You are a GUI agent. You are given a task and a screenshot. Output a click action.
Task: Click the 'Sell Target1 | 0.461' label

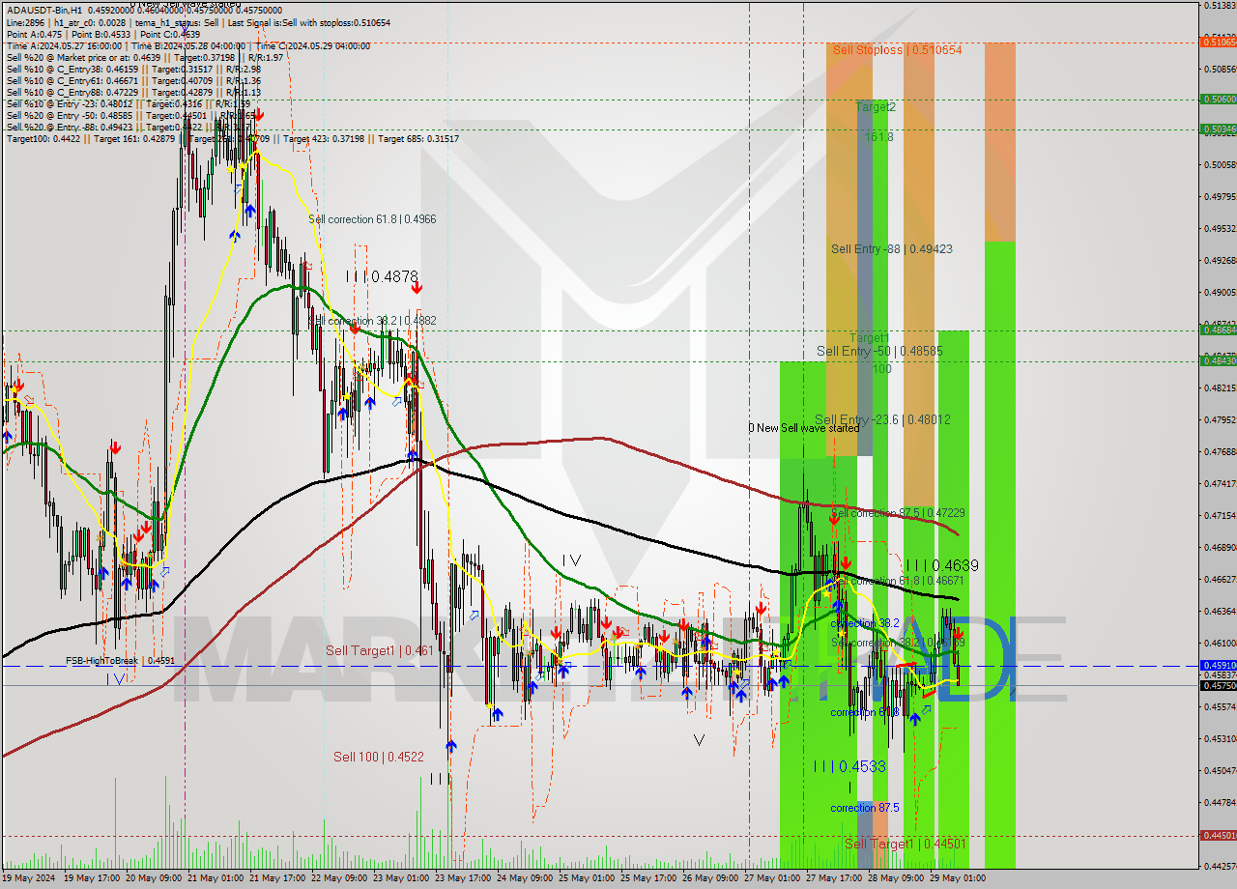pyautogui.click(x=380, y=650)
